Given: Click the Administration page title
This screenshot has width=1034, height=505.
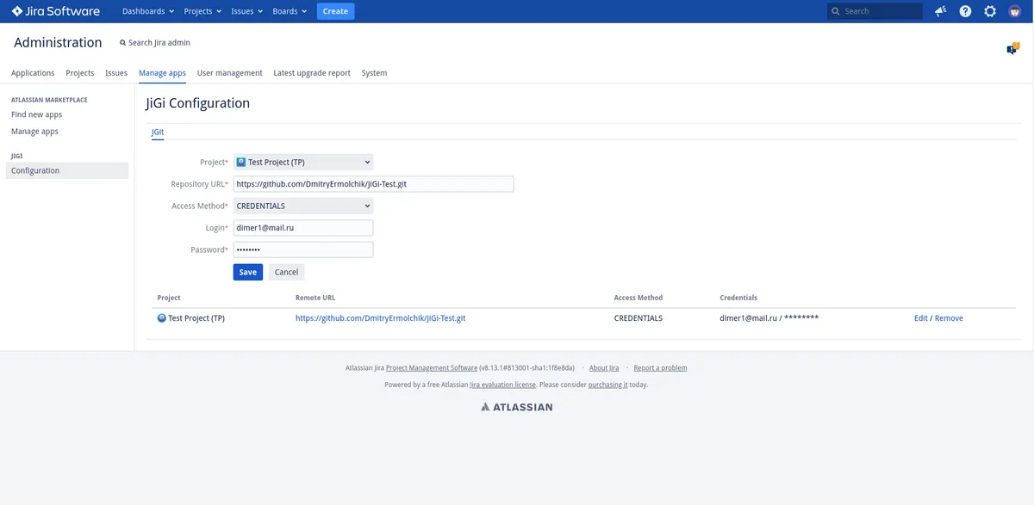Looking at the screenshot, I should click(x=58, y=42).
